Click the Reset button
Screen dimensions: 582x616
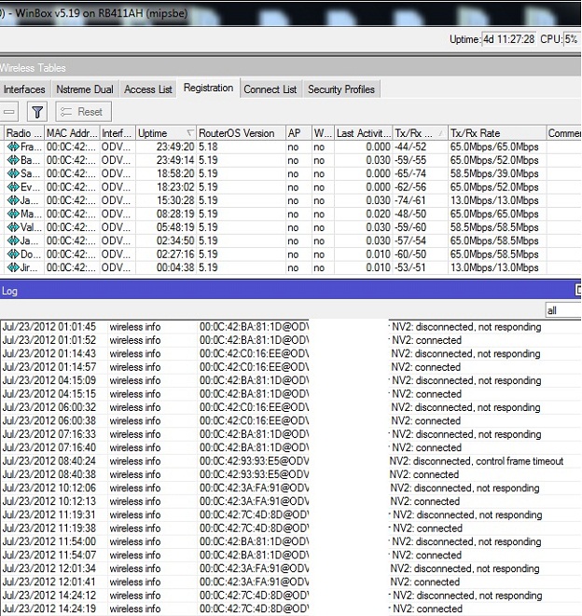(83, 112)
